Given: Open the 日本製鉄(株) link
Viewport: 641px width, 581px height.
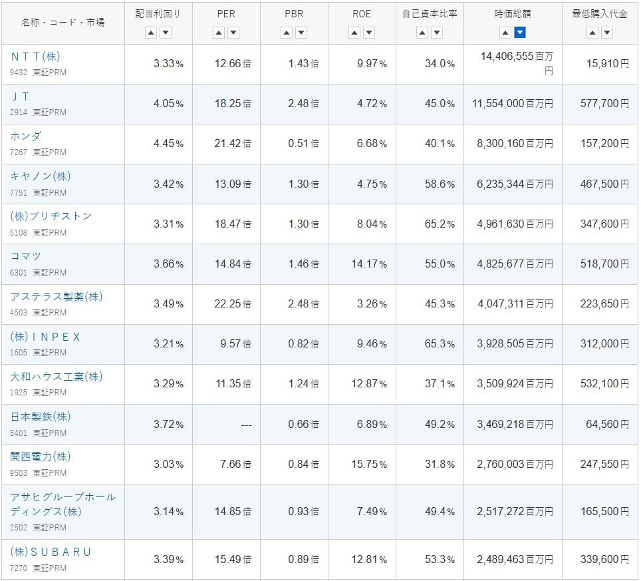Looking at the screenshot, I should pyautogui.click(x=41, y=417).
